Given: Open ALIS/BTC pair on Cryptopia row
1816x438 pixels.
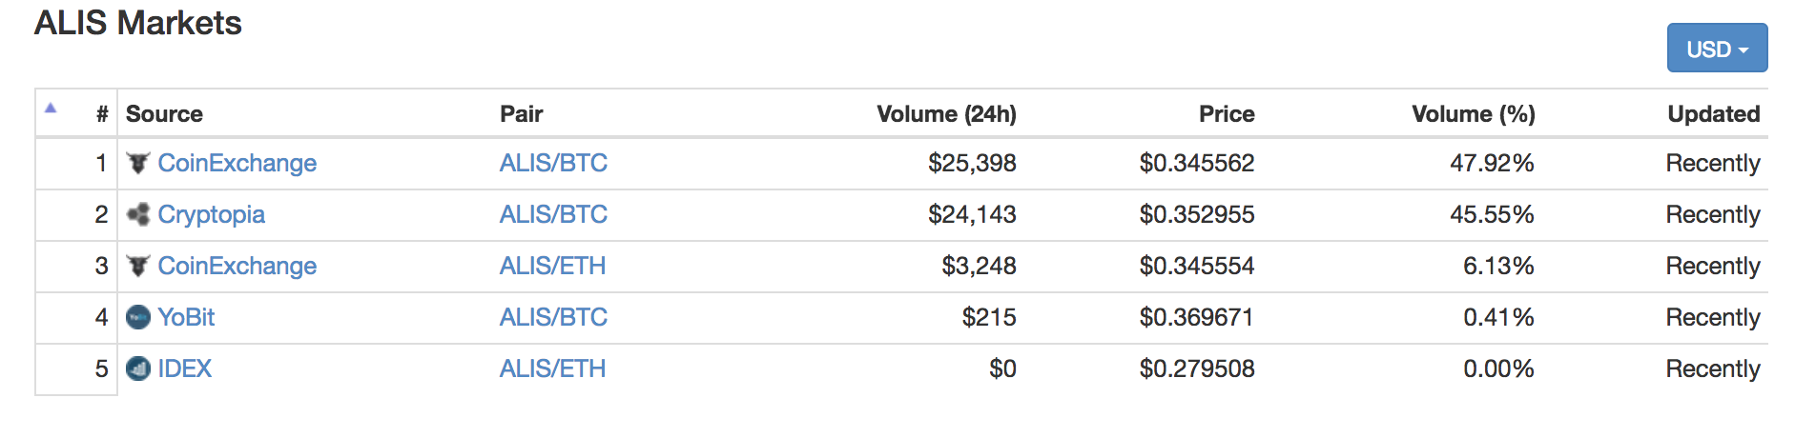Looking at the screenshot, I should coord(553,214).
